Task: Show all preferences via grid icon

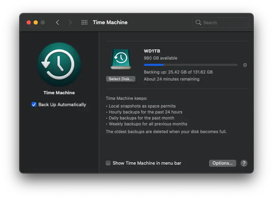Action: pyautogui.click(x=84, y=22)
